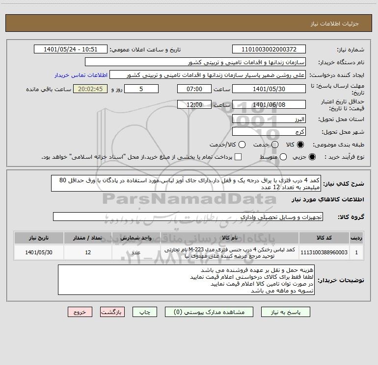The image size is (378, 365).
Task: Click the اطلاعات کالاهای مورد نیاز heading
Action: tap(327, 199)
